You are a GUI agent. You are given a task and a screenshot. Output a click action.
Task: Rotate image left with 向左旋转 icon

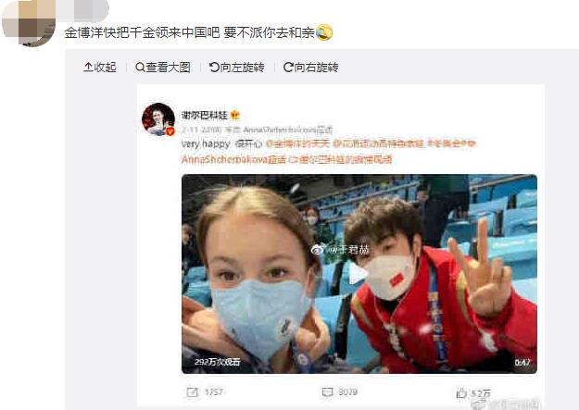214,68
